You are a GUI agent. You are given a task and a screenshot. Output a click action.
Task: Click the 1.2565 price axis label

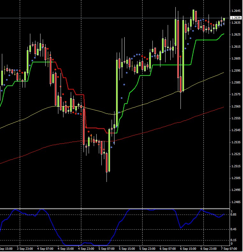(236, 106)
